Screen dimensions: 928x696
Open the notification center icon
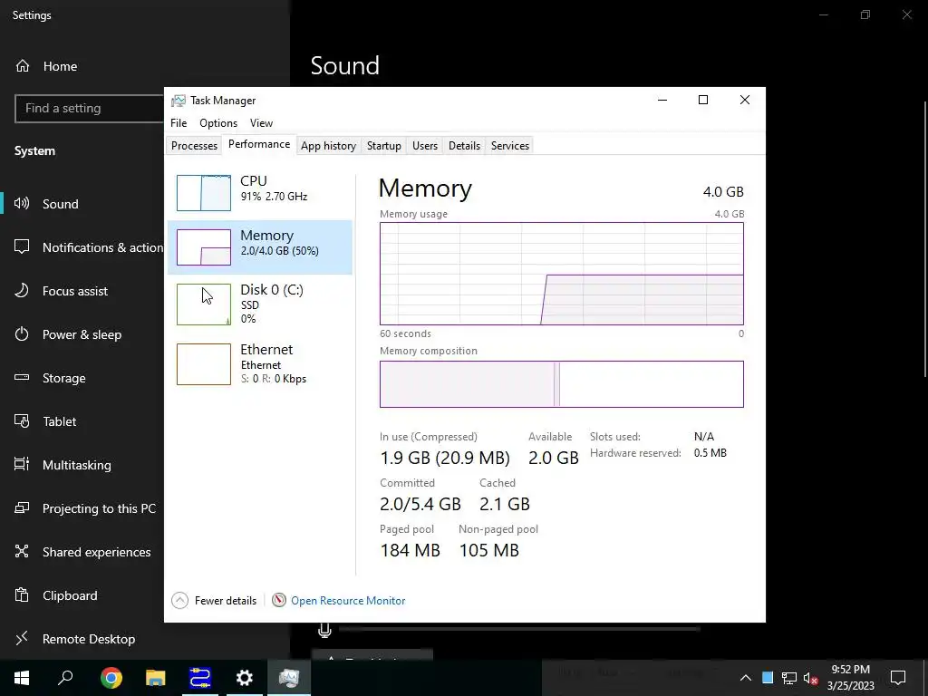pos(898,678)
